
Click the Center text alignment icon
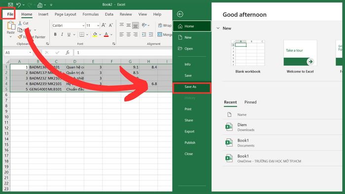pos(129,34)
